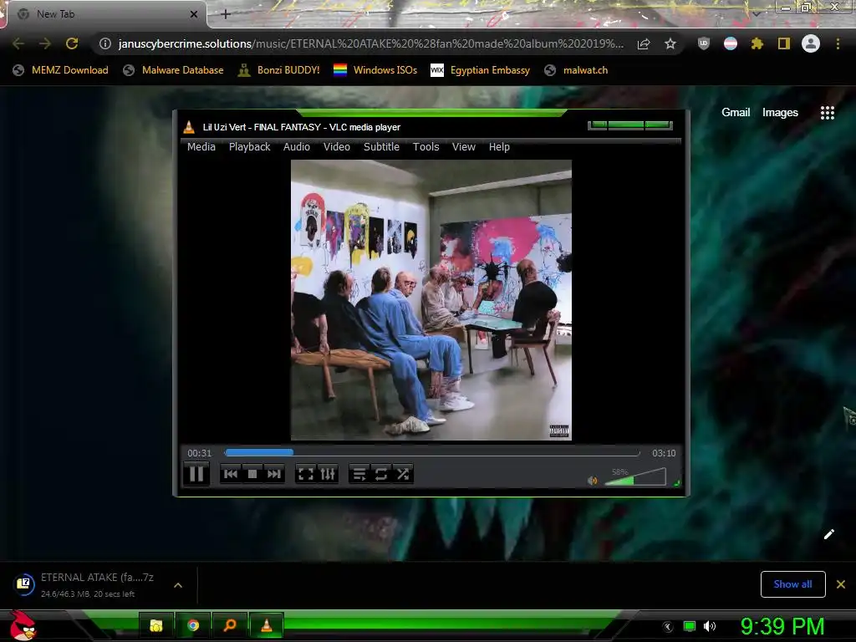Toggle the elapsed time display 00:31
The height and width of the screenshot is (642, 856).
click(199, 453)
